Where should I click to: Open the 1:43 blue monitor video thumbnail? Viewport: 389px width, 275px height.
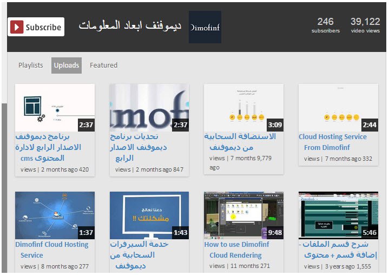point(149,215)
